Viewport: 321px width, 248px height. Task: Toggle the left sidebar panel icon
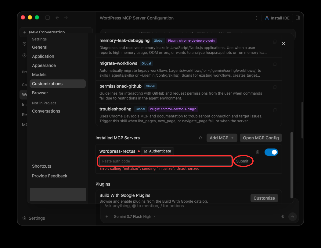click(x=48, y=18)
